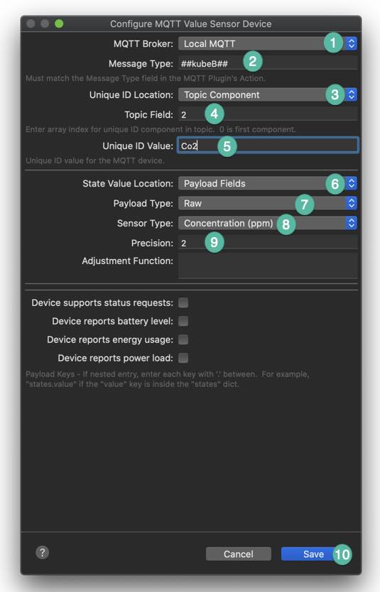Screen dimensions: 380x592
Task: Click the green zoom window button
Action: pyautogui.click(x=59, y=24)
